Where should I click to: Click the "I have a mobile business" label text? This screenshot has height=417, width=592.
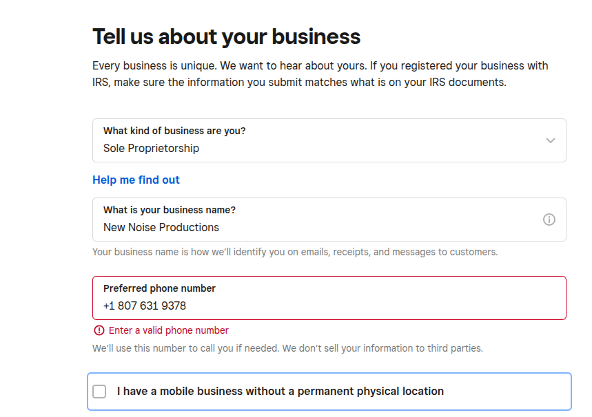coord(280,391)
